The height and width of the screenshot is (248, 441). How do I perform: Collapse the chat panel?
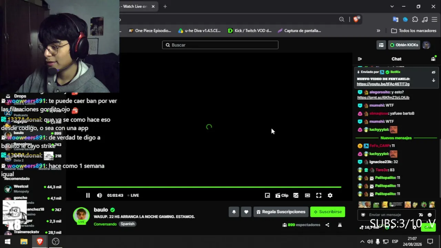tap(360, 59)
